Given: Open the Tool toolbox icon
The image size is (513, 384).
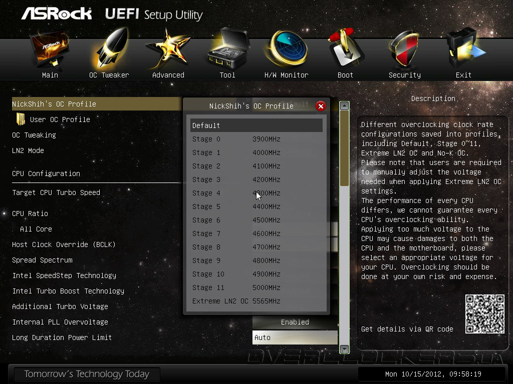Looking at the screenshot, I should [228, 48].
